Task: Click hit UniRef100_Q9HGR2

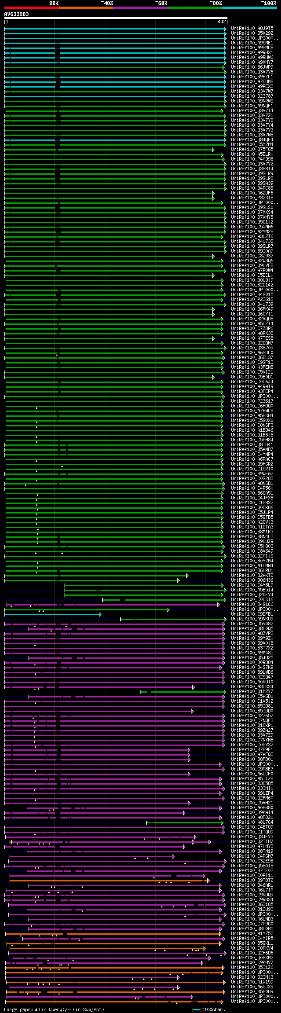Action: pos(252,464)
